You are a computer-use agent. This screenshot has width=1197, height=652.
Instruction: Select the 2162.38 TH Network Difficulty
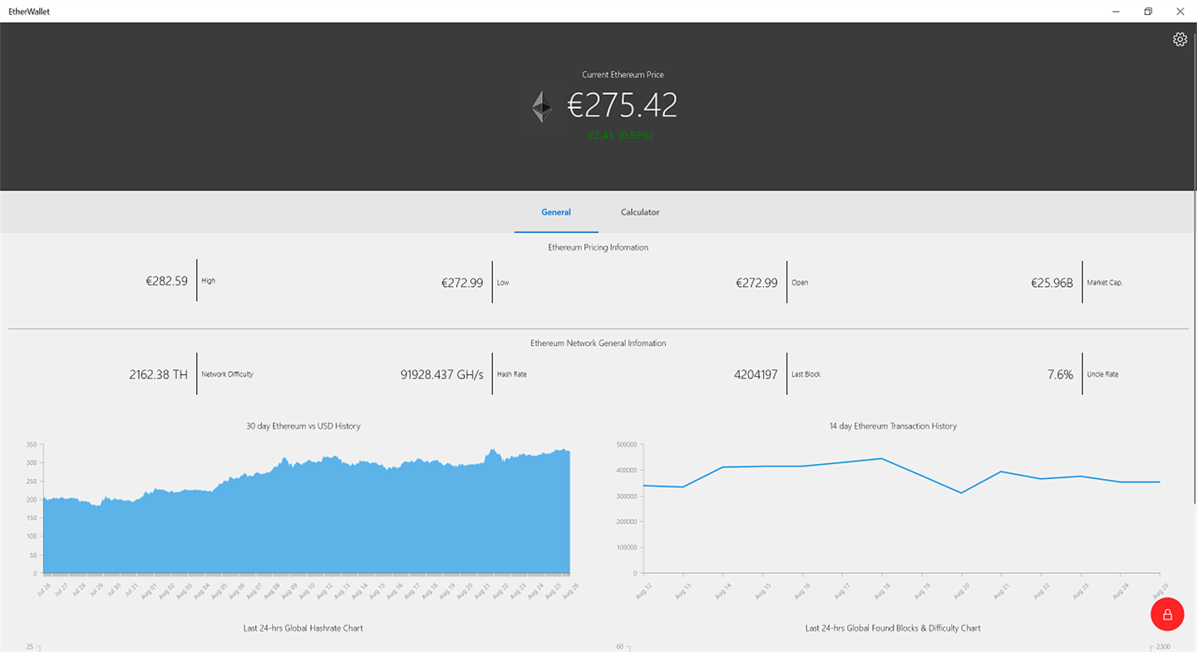click(x=158, y=375)
